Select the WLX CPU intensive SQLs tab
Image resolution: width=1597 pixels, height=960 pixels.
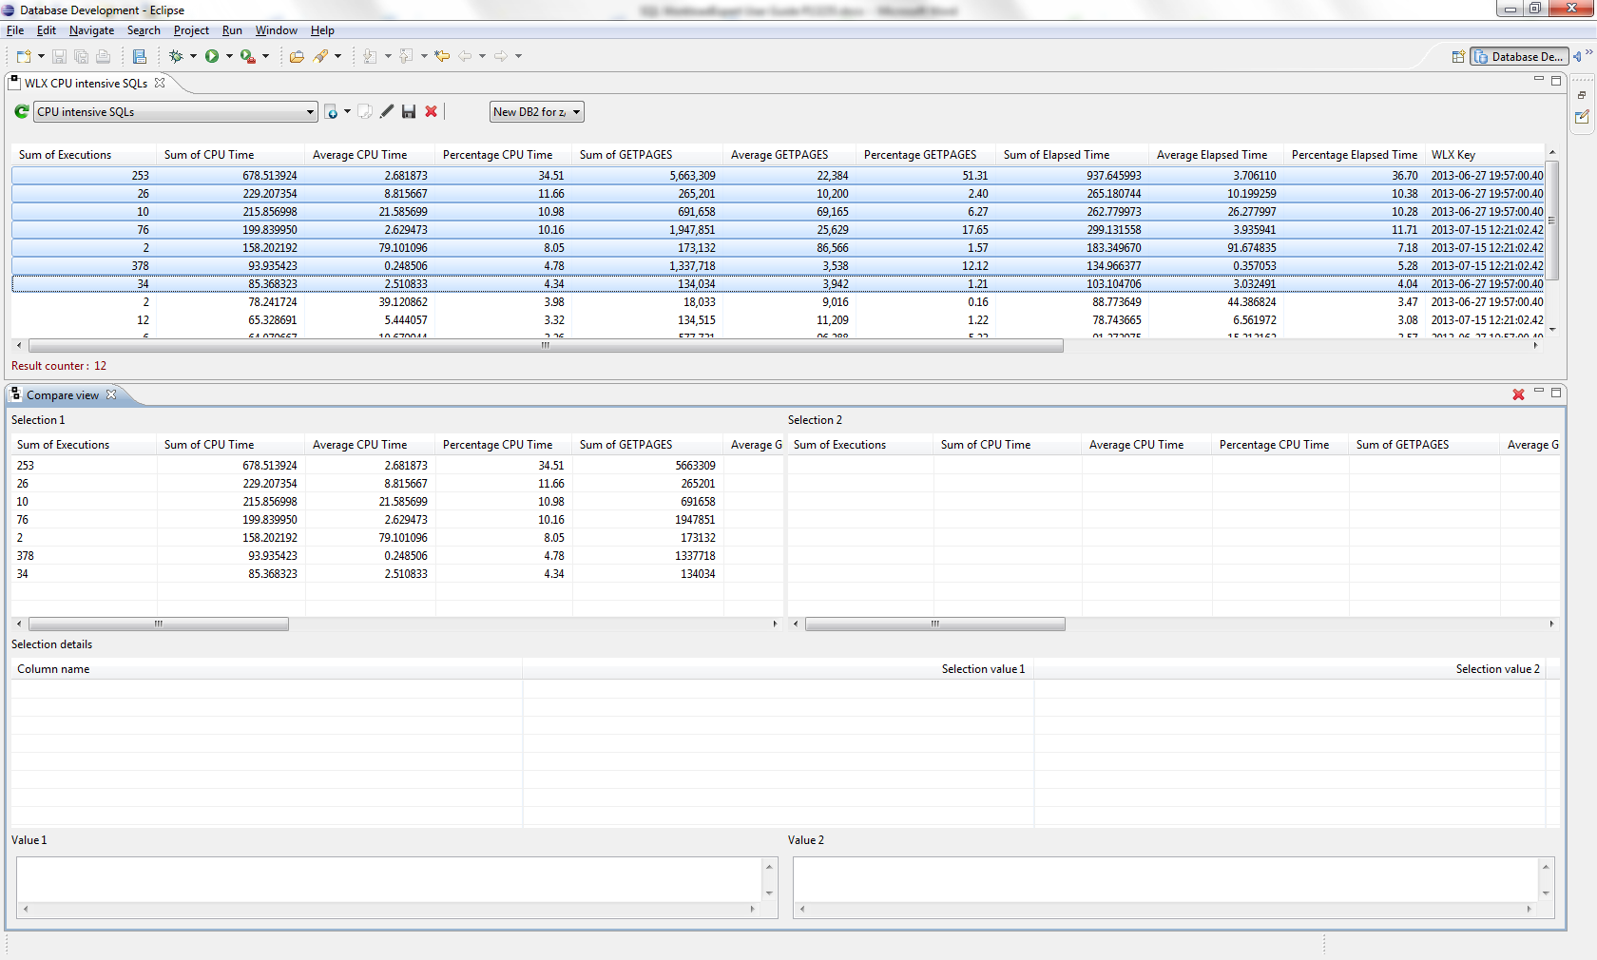86,84
